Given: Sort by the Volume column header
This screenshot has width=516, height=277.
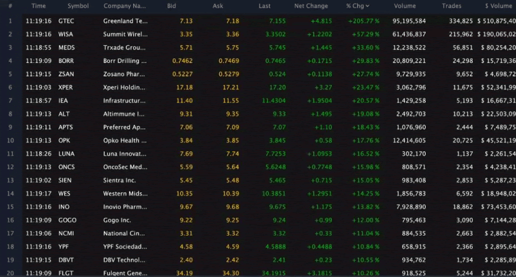Looking at the screenshot, I should coord(405,6).
